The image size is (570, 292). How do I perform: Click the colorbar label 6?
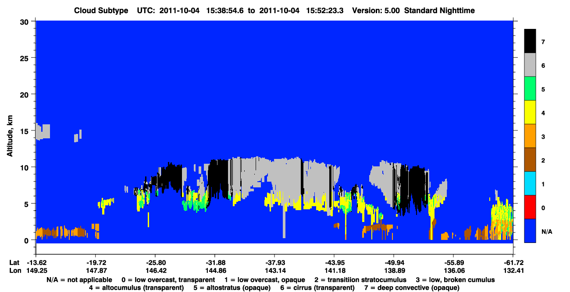pos(543,66)
